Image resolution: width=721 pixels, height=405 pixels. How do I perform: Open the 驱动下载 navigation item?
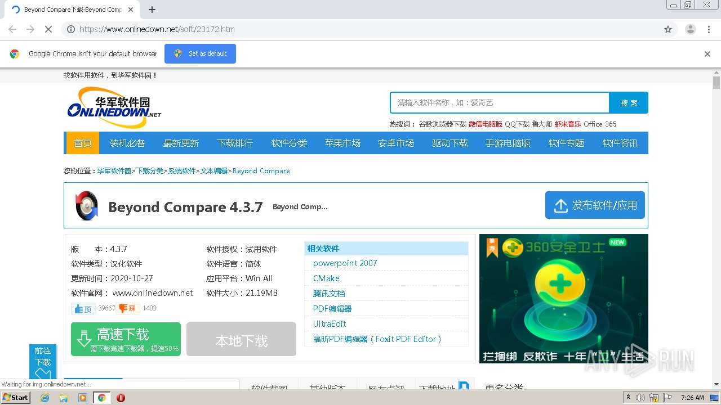[x=450, y=143]
